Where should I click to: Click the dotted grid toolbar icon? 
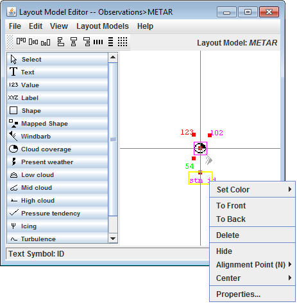123,42
